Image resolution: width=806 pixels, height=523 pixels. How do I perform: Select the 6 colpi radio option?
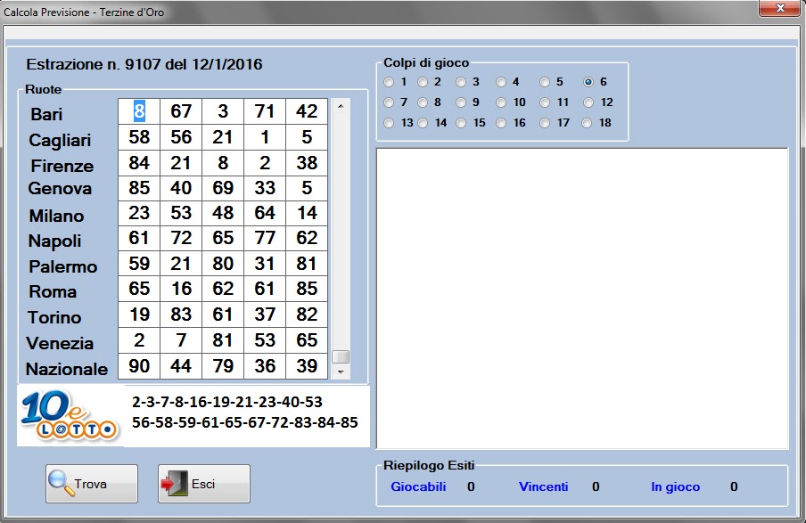588,82
